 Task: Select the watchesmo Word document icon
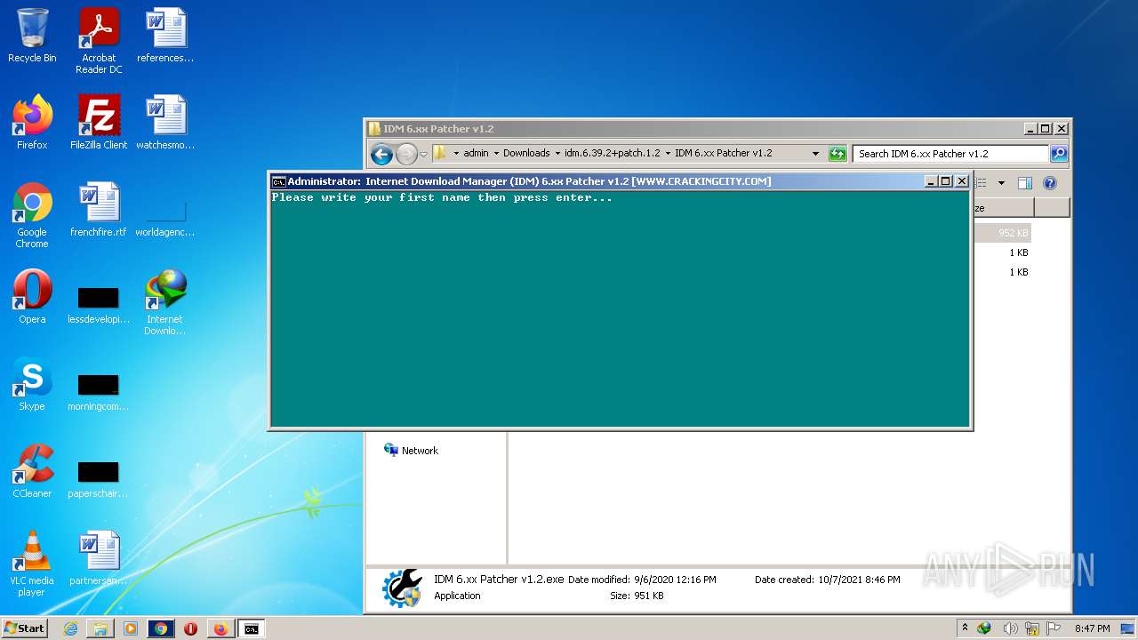pyautogui.click(x=165, y=123)
